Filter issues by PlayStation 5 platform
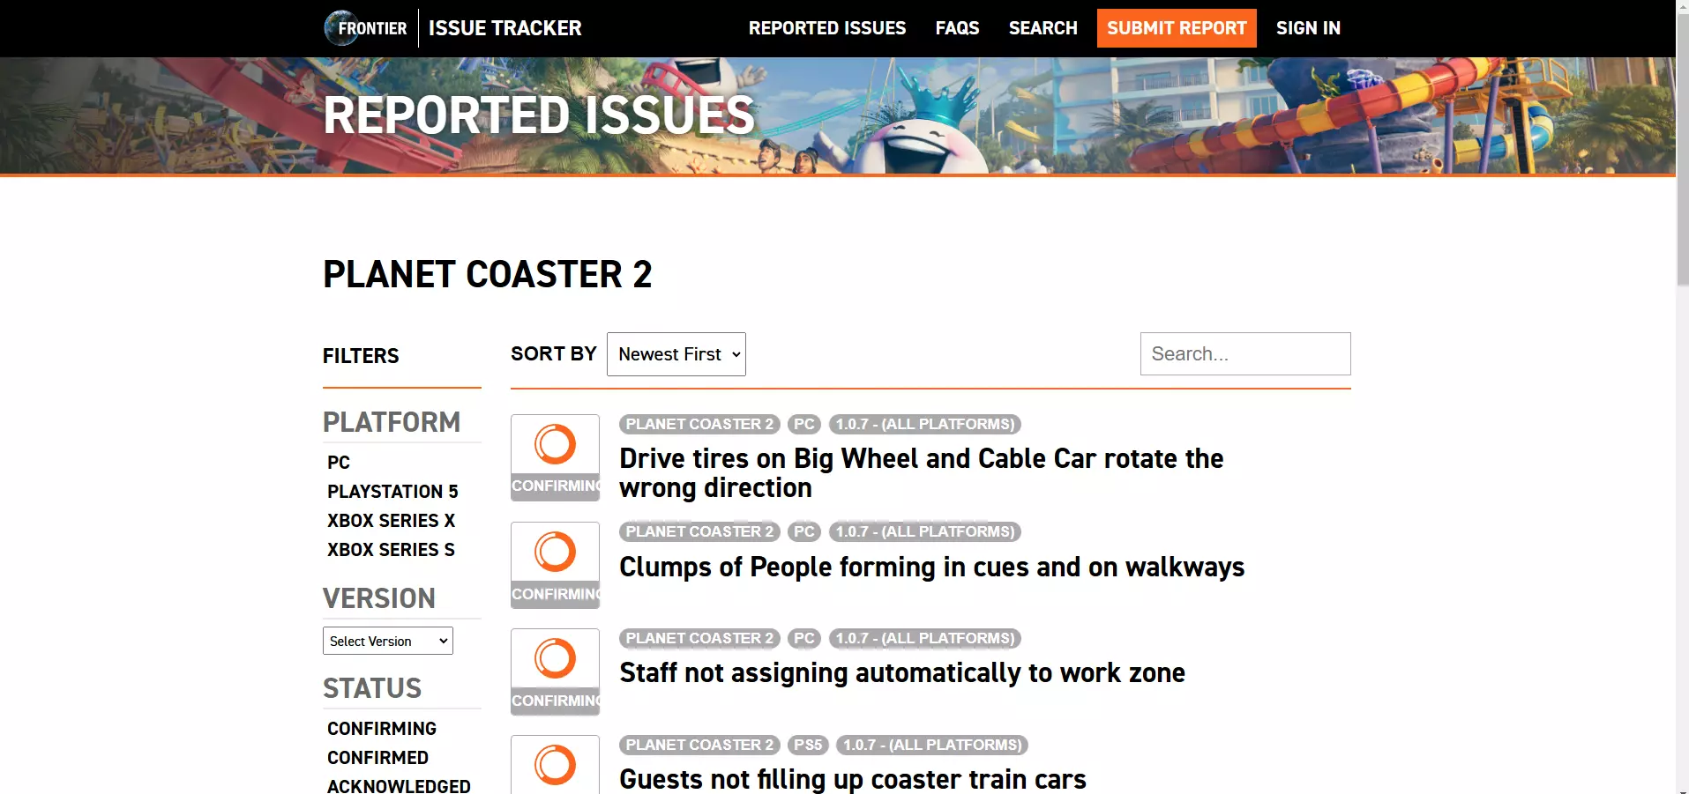 pyautogui.click(x=392, y=492)
